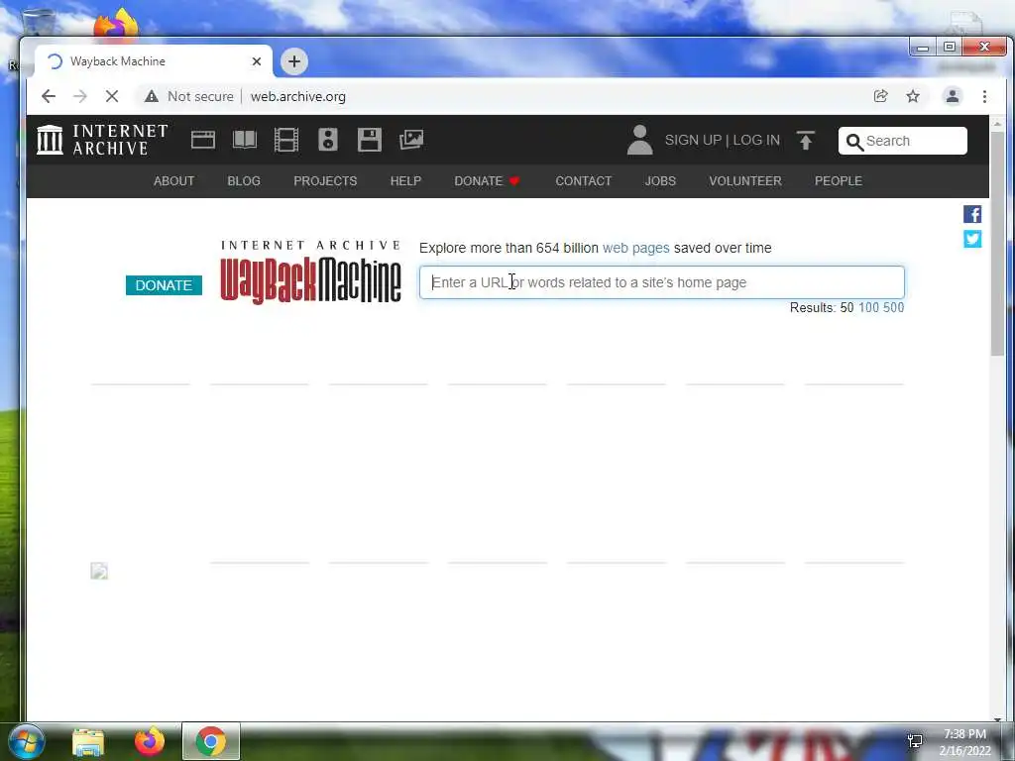Click the share this page icon
The height and width of the screenshot is (761, 1015).
point(880,96)
